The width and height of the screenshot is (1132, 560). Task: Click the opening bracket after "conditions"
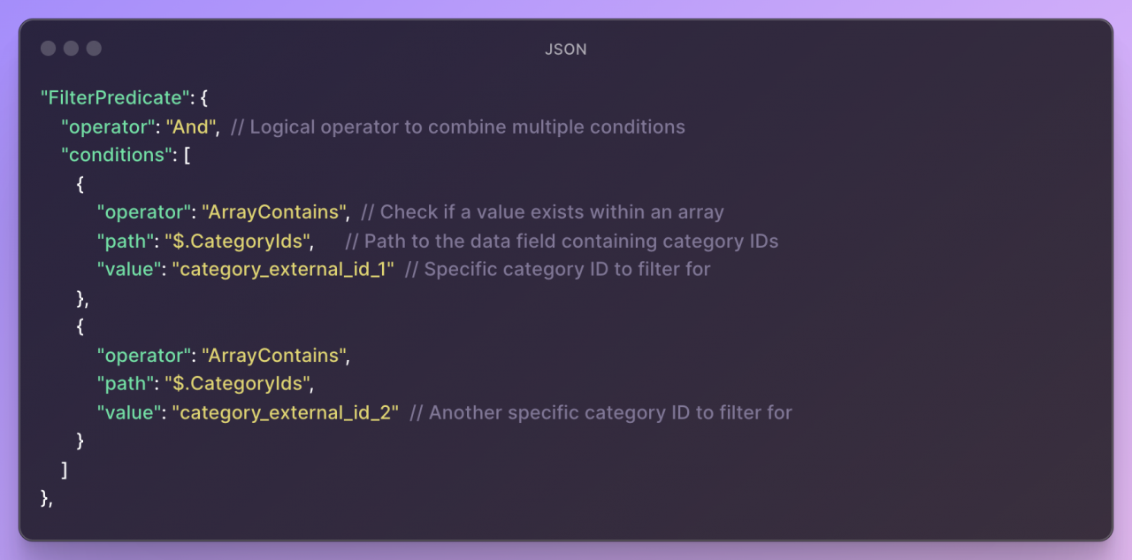click(x=187, y=155)
